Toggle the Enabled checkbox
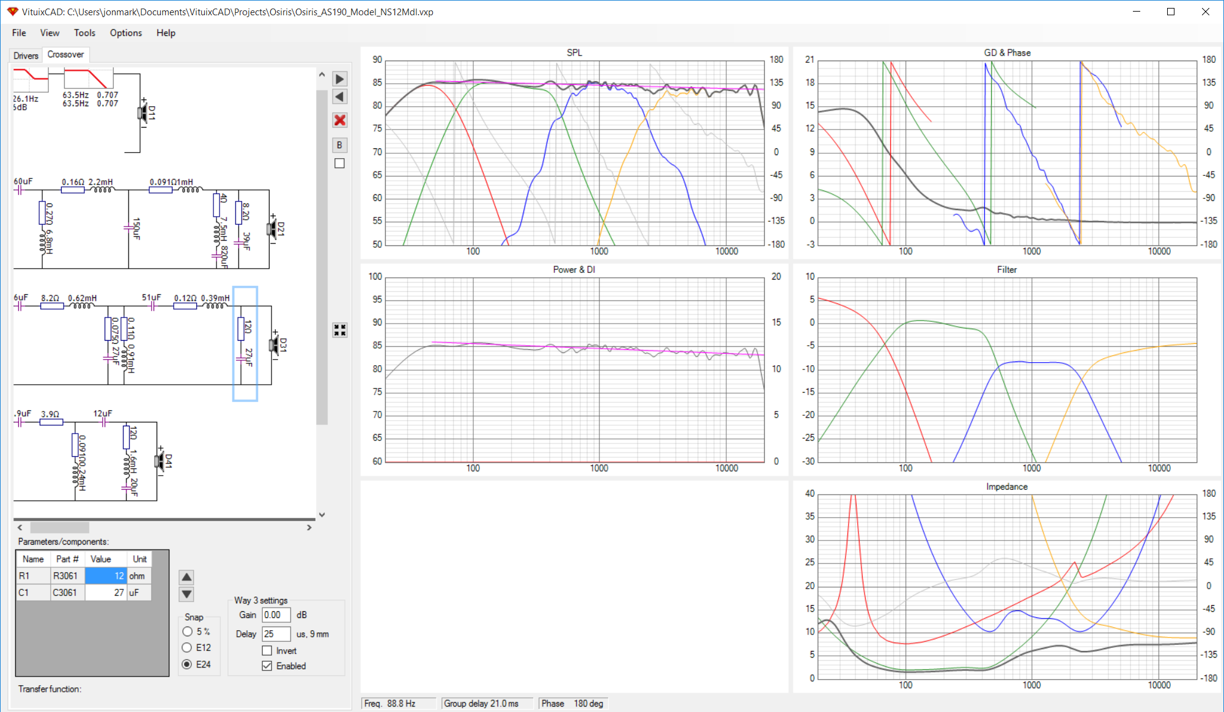 coord(267,666)
